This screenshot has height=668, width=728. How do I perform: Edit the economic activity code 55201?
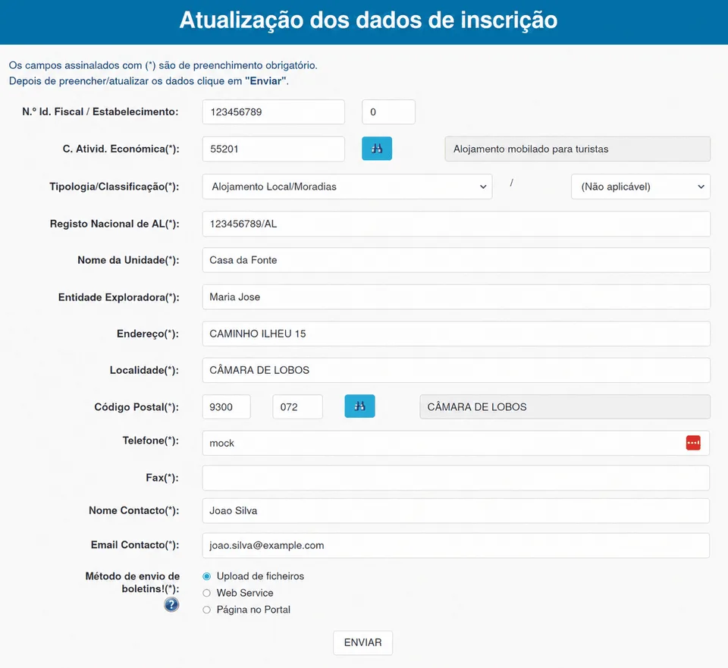[x=274, y=149]
